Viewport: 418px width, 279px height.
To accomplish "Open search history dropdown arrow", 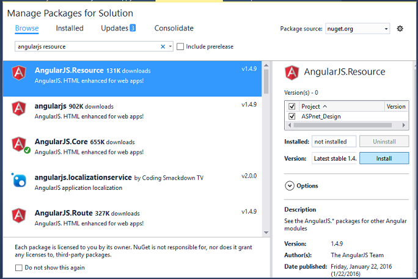I will [x=170, y=46].
